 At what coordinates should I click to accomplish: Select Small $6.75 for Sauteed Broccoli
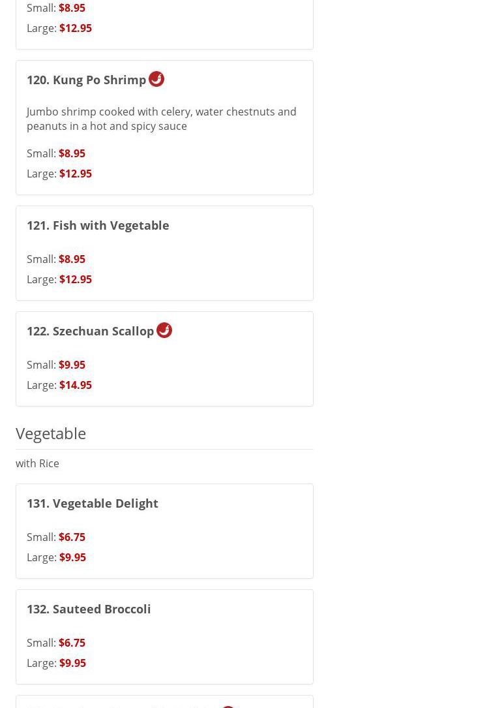coord(56,643)
